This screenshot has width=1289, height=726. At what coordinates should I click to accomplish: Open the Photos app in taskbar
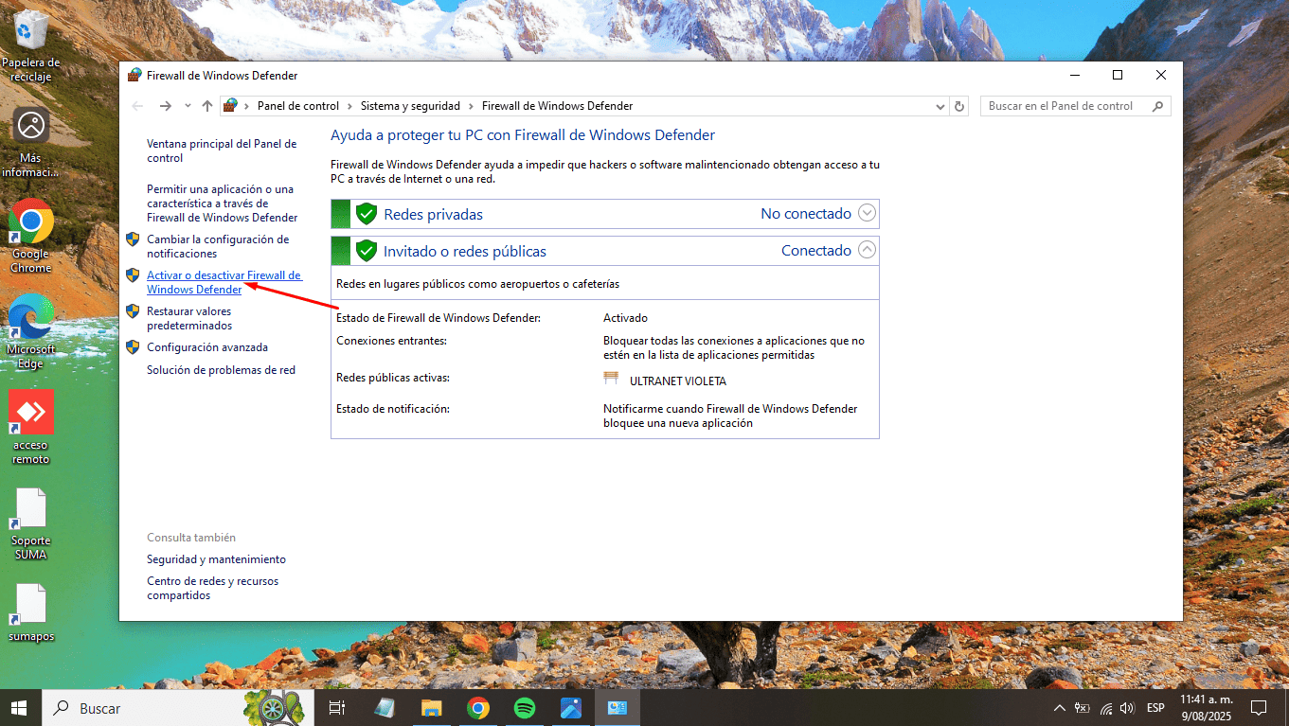pyautogui.click(x=571, y=707)
